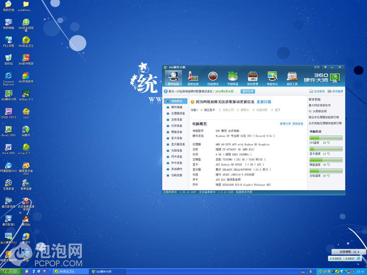This screenshot has height=275, width=367.
Task: Open the 温度监测 temperature monitor
Action: [193, 78]
